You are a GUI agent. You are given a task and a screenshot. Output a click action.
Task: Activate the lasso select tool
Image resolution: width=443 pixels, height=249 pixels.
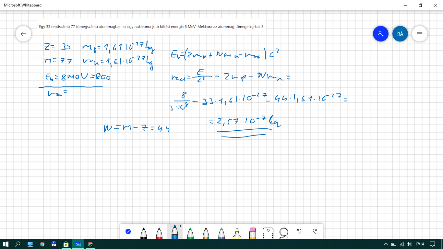pos(284,233)
